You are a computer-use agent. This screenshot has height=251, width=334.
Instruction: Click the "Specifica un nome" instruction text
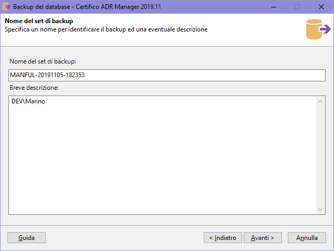pos(106,29)
